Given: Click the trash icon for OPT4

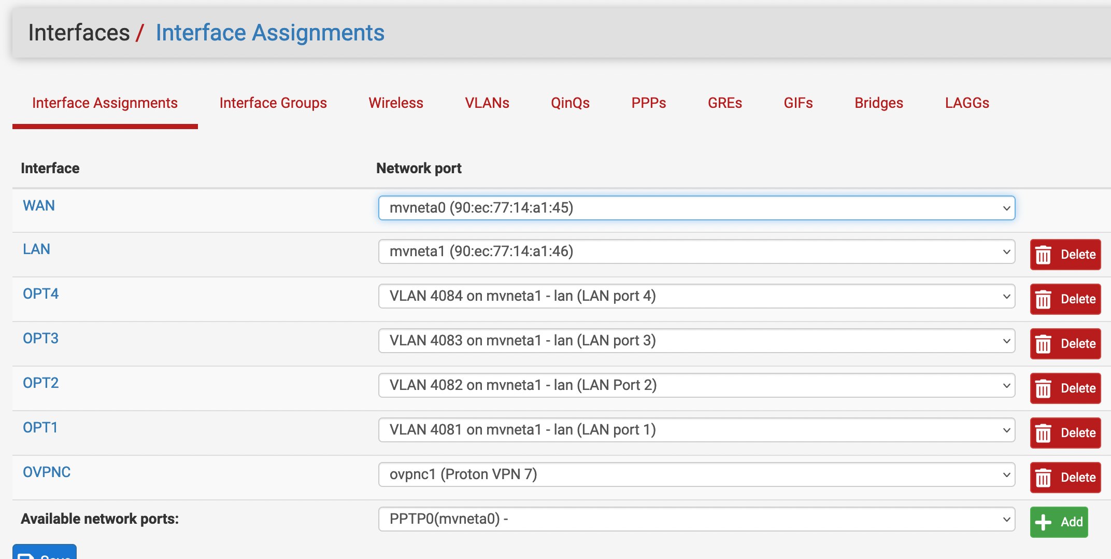Looking at the screenshot, I should (1043, 300).
